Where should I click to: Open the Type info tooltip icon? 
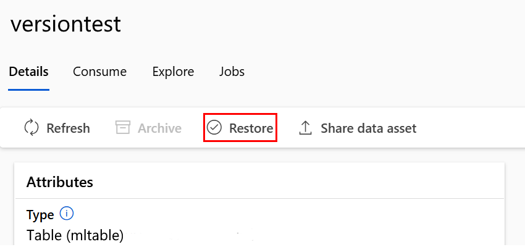click(67, 214)
